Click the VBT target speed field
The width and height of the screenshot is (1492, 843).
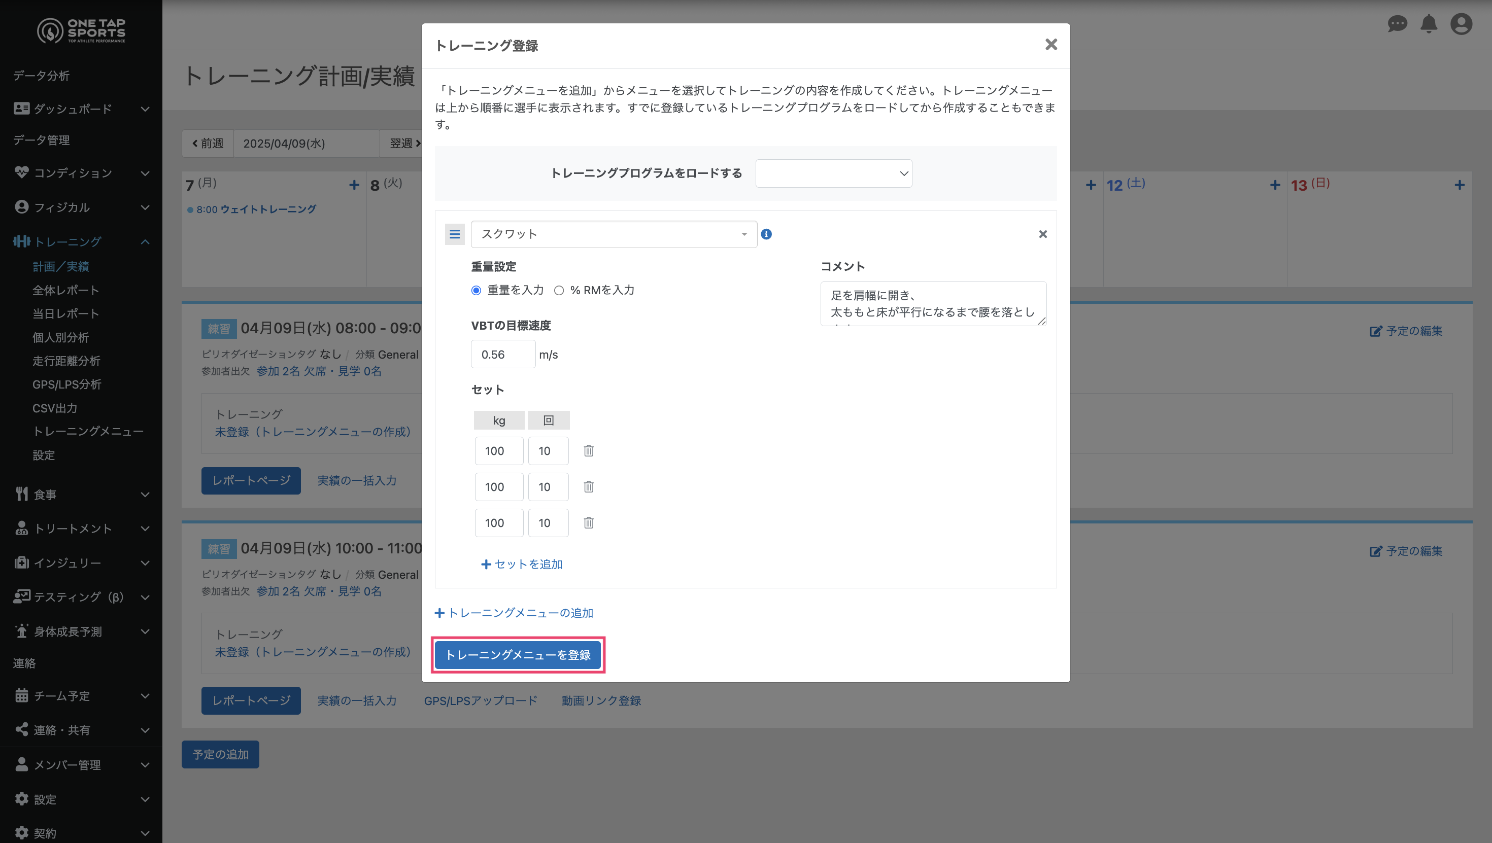click(x=503, y=355)
